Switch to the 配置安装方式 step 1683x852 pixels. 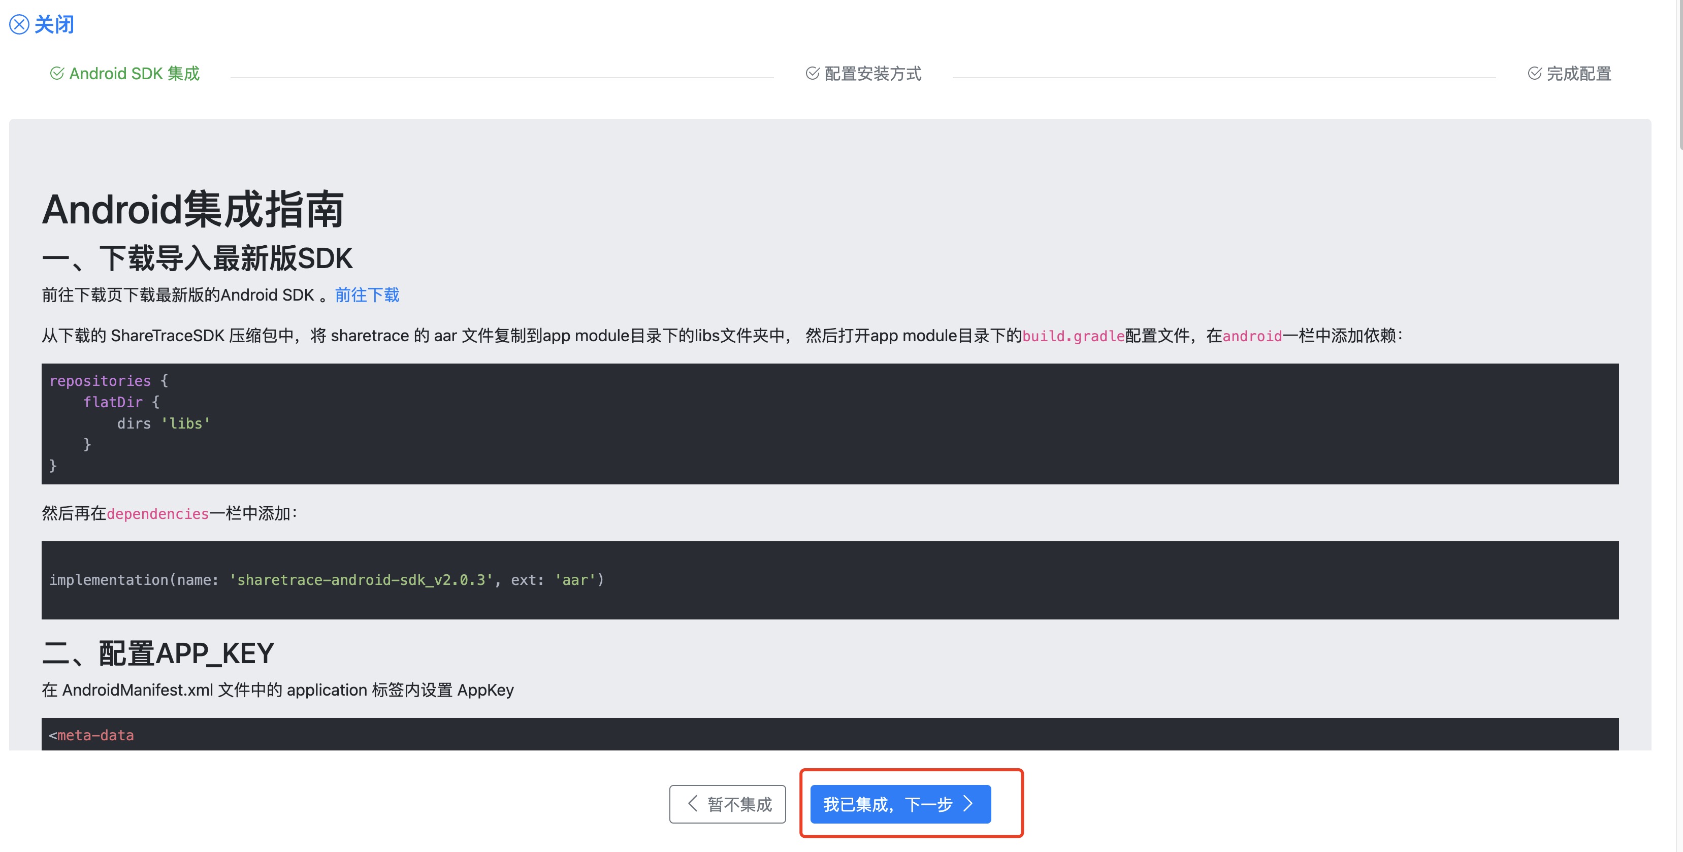point(873,74)
